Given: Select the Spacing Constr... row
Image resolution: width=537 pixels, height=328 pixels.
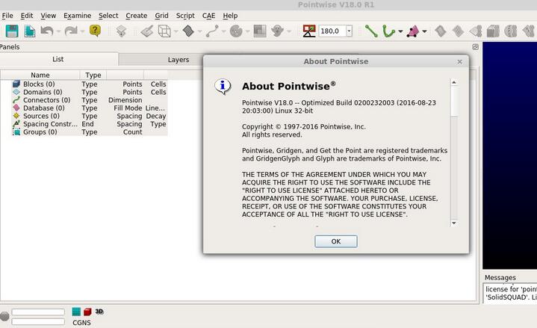Looking at the screenshot, I should point(90,124).
